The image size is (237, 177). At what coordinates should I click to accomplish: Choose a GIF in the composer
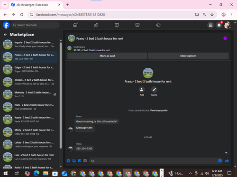point(85,161)
